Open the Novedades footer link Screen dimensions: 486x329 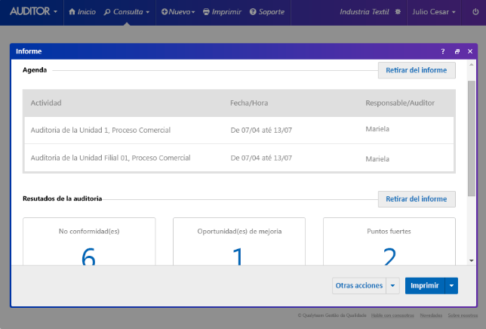click(431, 315)
